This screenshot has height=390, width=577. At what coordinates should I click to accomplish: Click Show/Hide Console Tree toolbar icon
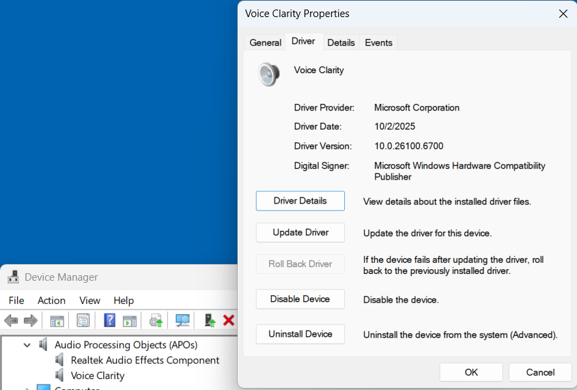pyautogui.click(x=57, y=320)
